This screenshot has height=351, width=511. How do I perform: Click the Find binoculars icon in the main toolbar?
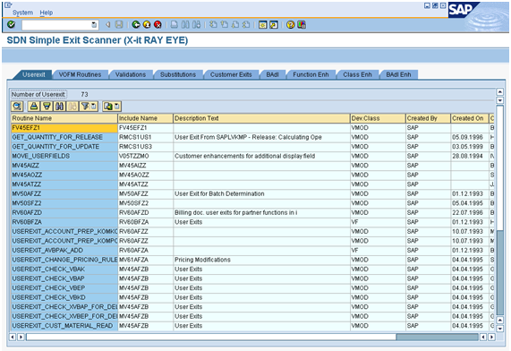click(x=185, y=24)
